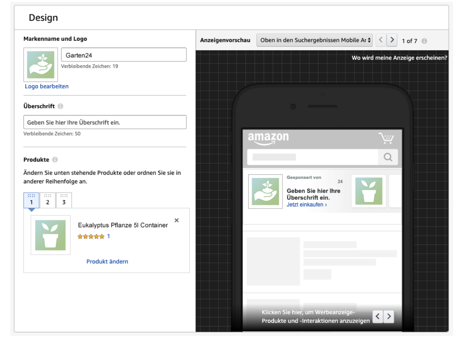This screenshot has width=470, height=340.
Task: Switch to product slot tab 3
Action: 64,200
